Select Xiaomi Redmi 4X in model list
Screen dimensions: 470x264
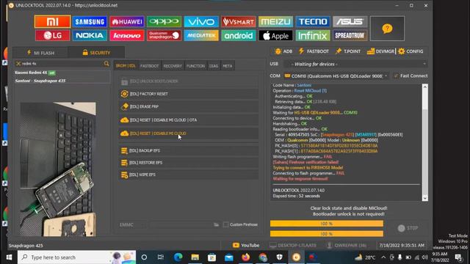[x=62, y=76]
